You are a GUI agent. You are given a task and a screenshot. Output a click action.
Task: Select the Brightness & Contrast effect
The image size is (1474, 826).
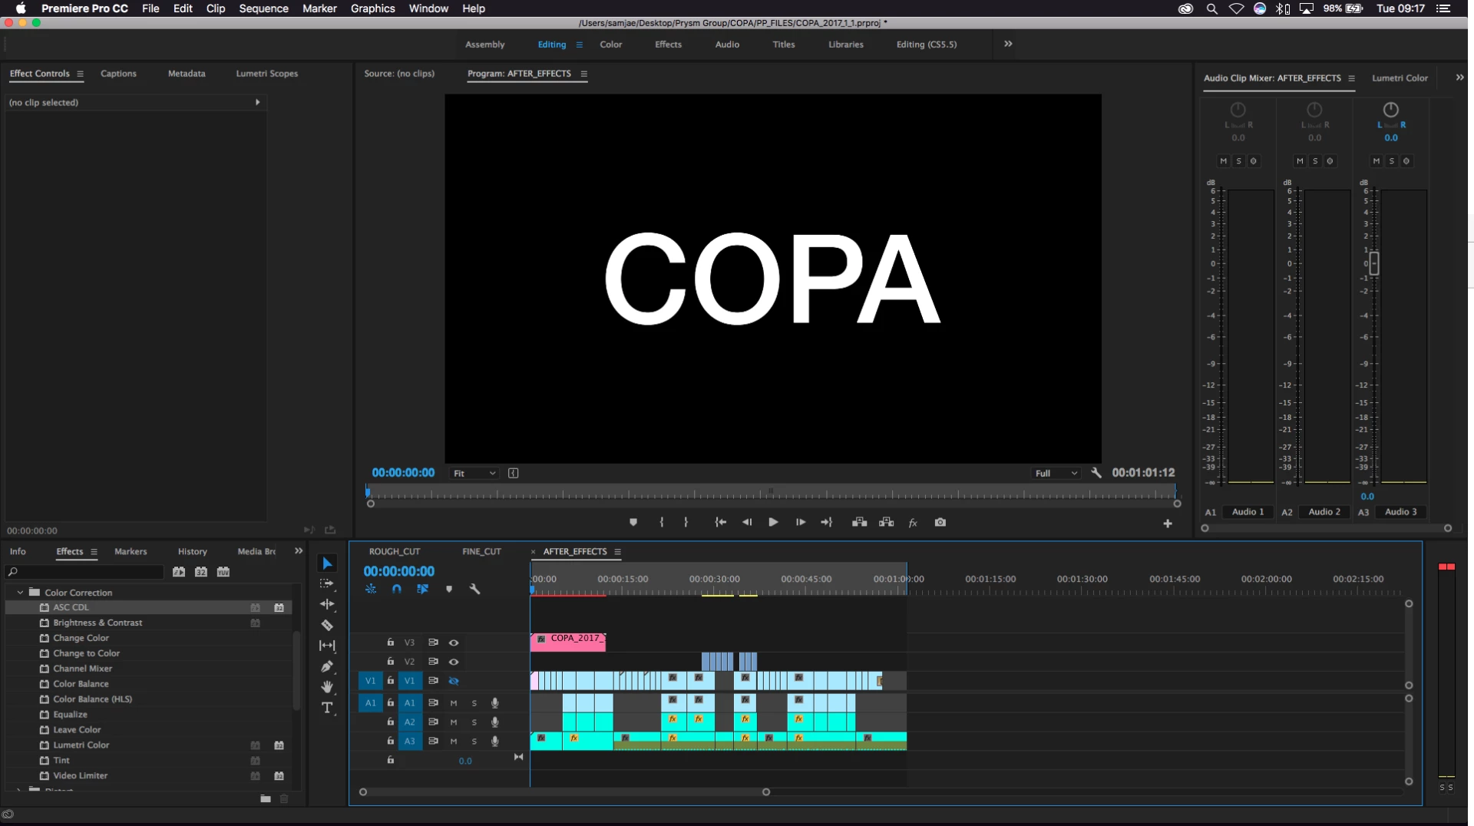point(97,623)
